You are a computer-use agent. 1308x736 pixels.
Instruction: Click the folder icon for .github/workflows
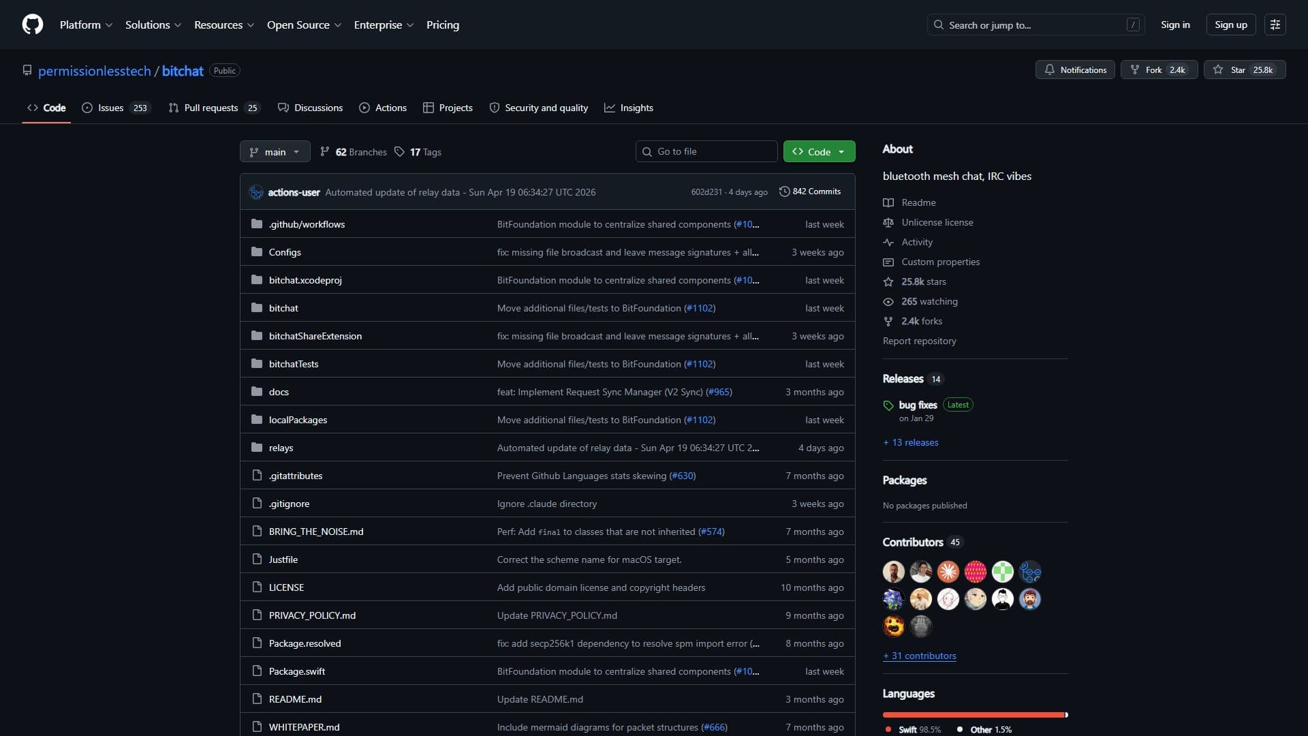pyautogui.click(x=257, y=224)
